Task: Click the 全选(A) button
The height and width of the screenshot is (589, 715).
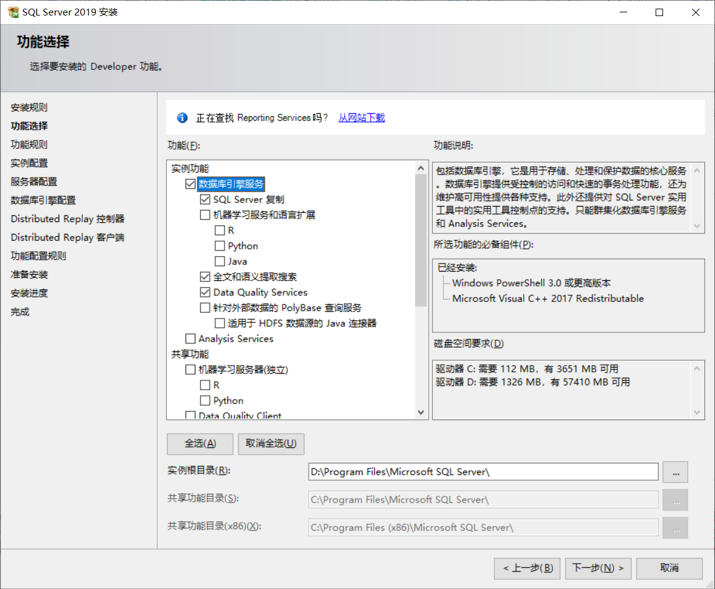Action: 200,444
